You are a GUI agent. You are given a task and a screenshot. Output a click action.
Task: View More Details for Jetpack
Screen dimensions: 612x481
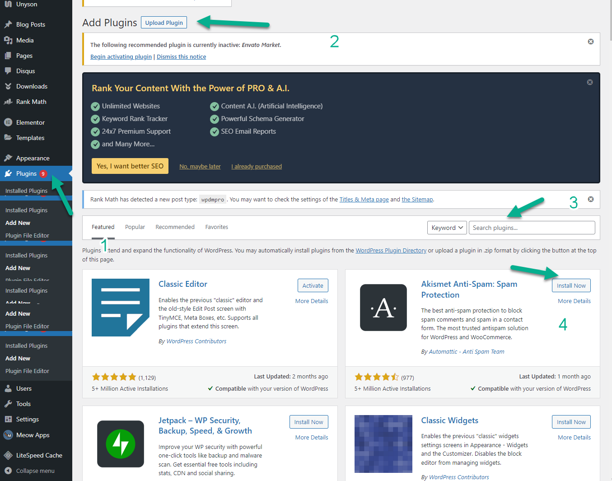[x=312, y=437]
